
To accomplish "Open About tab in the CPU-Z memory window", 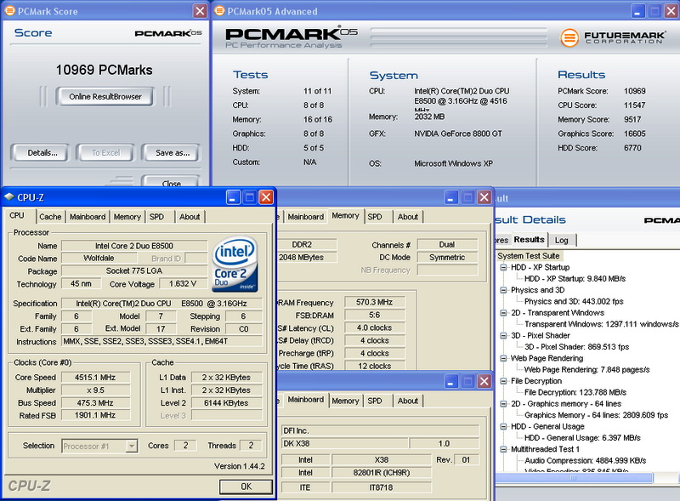I will [408, 217].
